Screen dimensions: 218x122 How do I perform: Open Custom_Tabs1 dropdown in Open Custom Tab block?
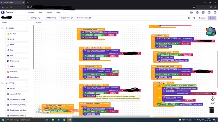[168, 60]
